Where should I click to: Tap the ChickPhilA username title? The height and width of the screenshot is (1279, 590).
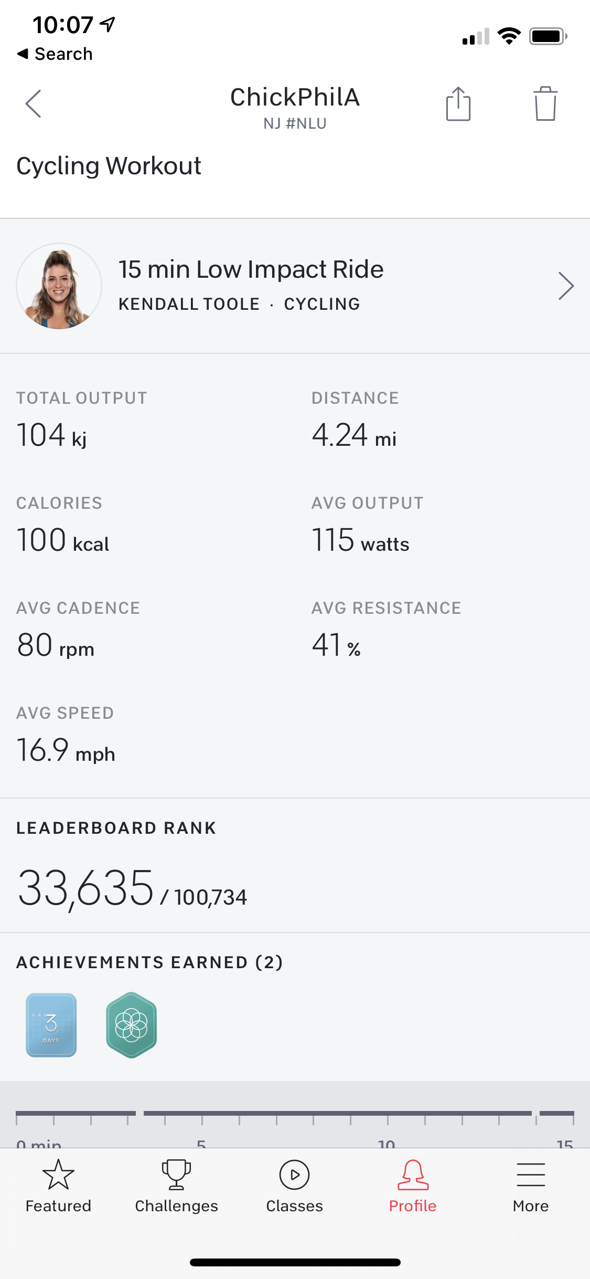(x=295, y=98)
